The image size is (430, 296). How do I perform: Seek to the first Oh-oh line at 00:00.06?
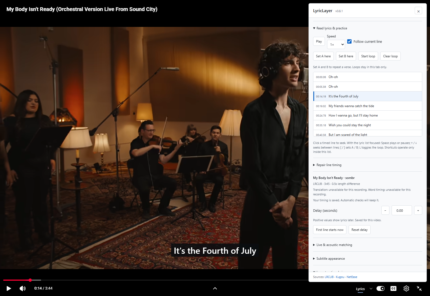(368, 77)
